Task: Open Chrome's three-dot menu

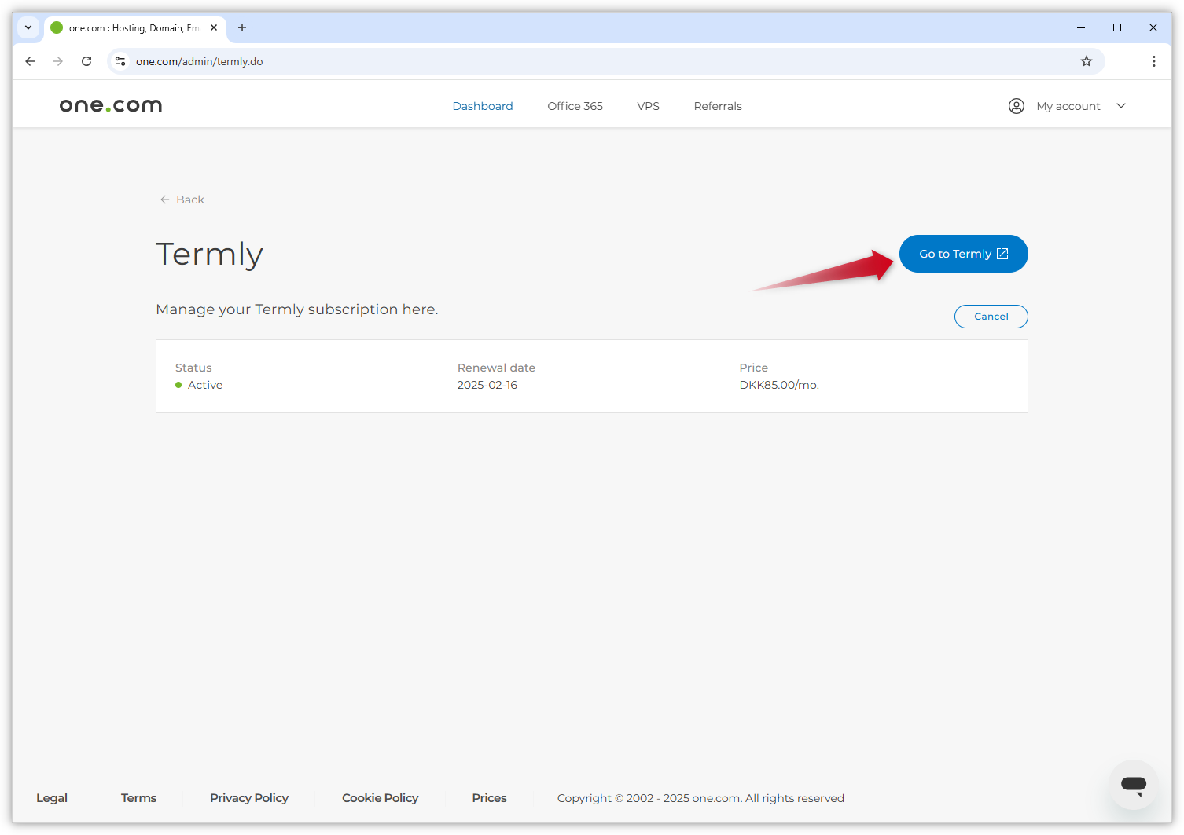Action: pyautogui.click(x=1153, y=60)
